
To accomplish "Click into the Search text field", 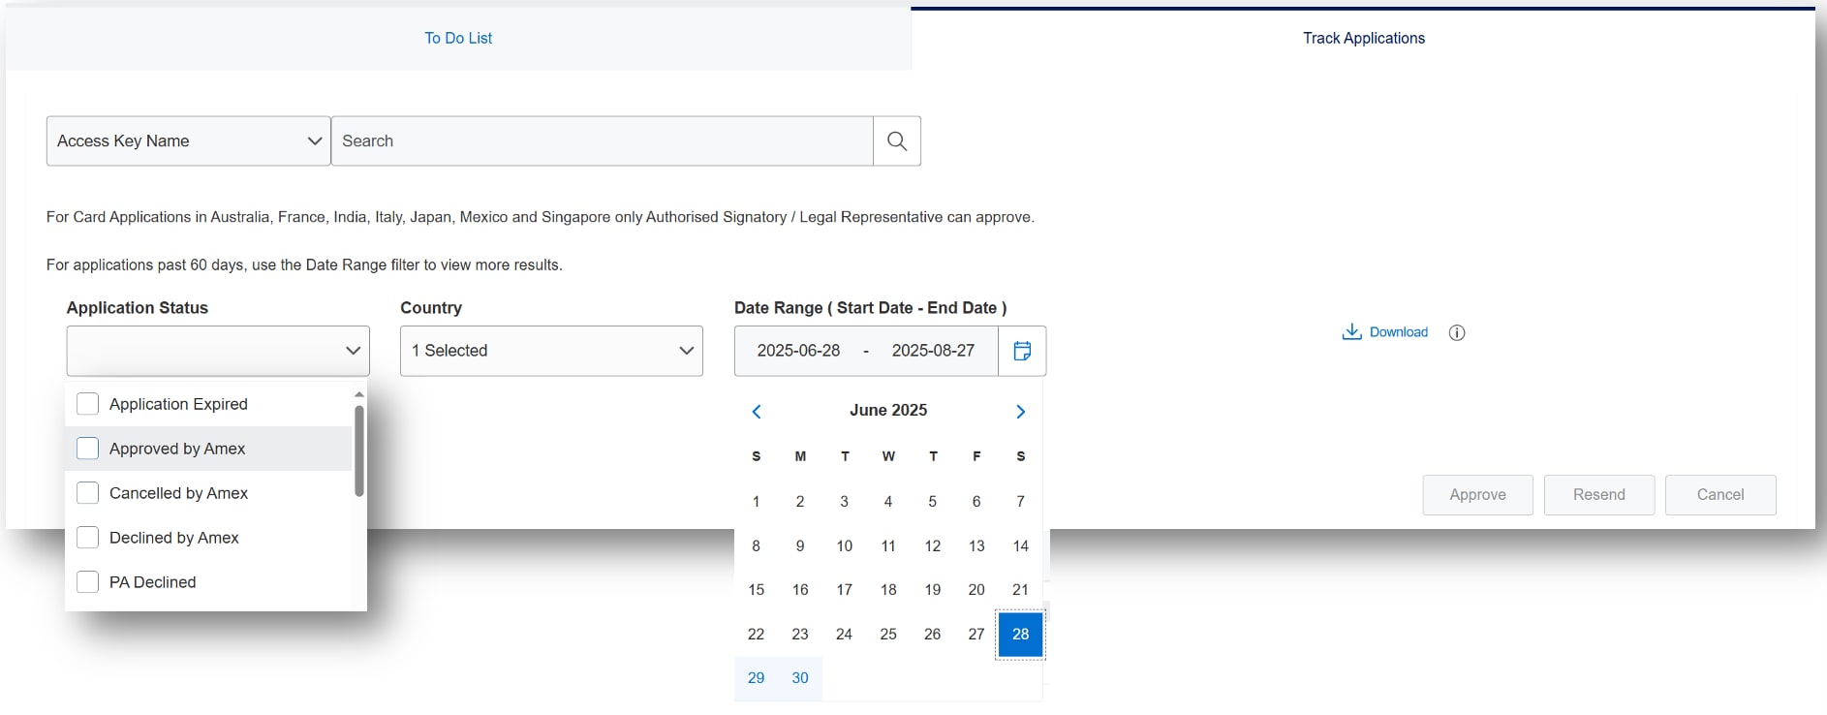I will pyautogui.click(x=601, y=141).
